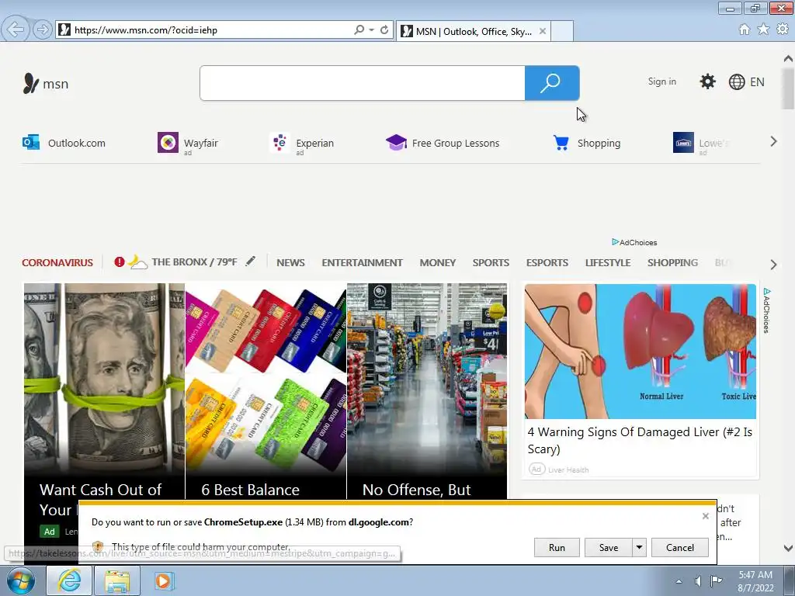This screenshot has width=795, height=596.
Task: Click the Sign in link
Action: [661, 81]
